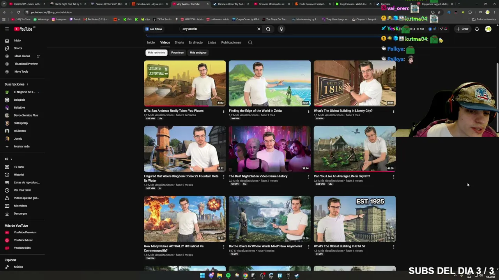Viewport: 499px width, 280px height.
Task: Switch to the Publicaciones tab
Action: (231, 42)
